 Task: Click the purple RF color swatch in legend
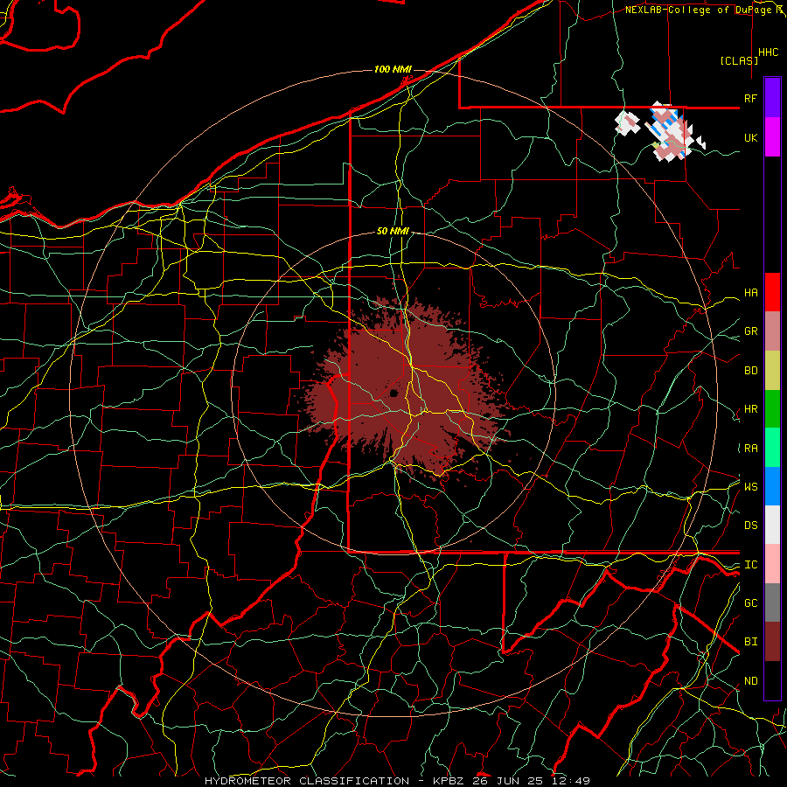[772, 97]
